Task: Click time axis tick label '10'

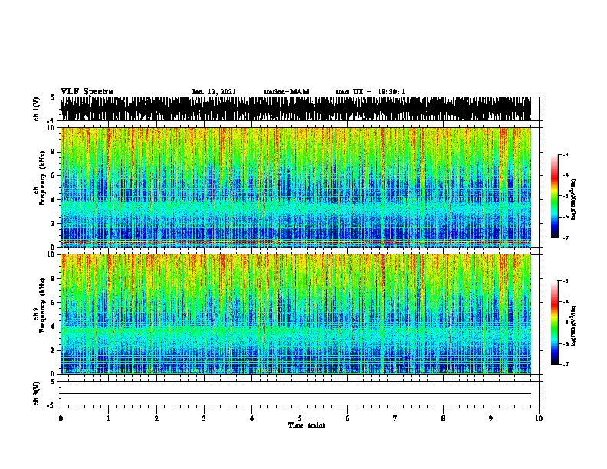Action: pyautogui.click(x=539, y=418)
